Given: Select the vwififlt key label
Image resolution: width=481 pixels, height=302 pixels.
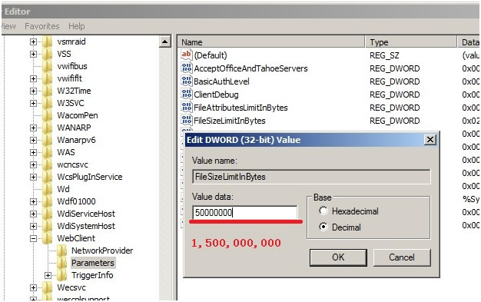Looking at the screenshot, I should point(70,78).
